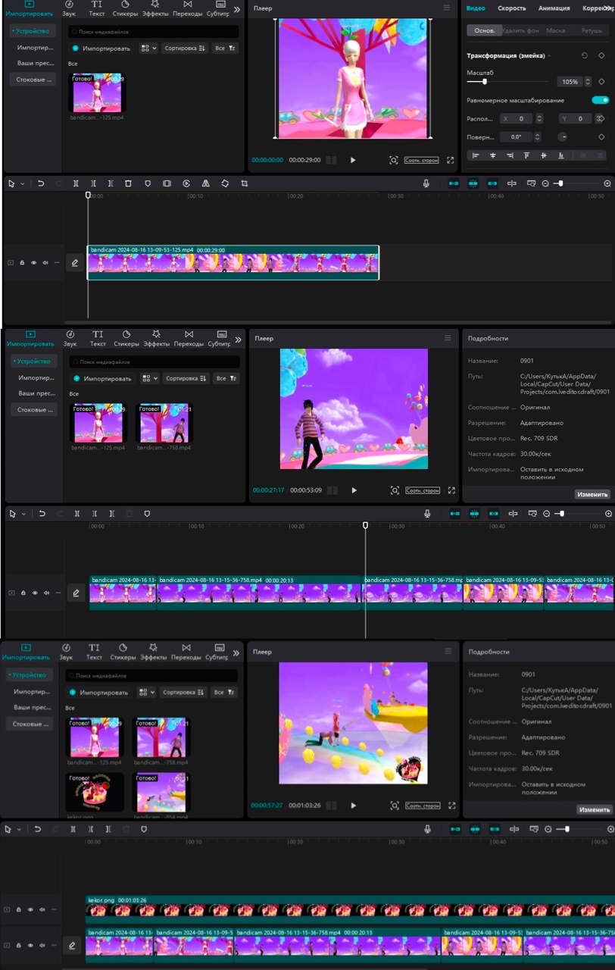Add a keyframe for Трансформация

click(x=601, y=55)
